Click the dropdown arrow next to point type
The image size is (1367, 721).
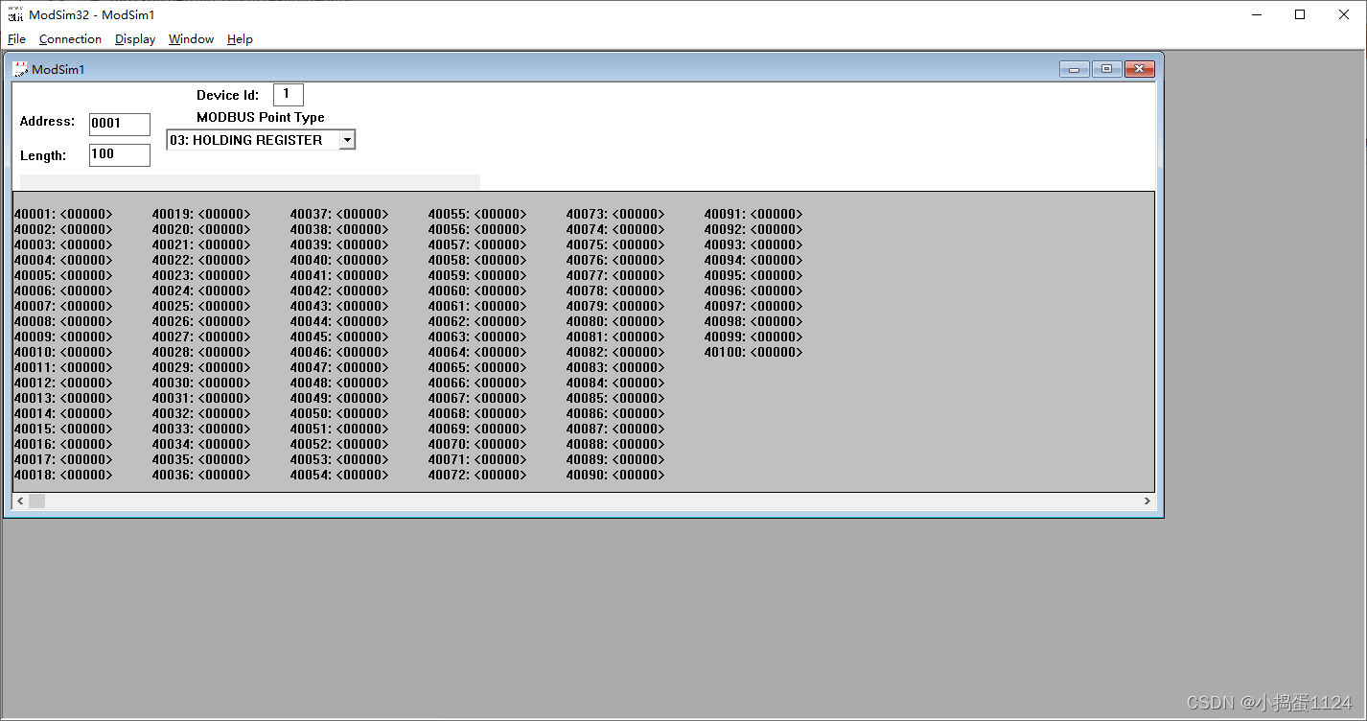[x=347, y=139]
